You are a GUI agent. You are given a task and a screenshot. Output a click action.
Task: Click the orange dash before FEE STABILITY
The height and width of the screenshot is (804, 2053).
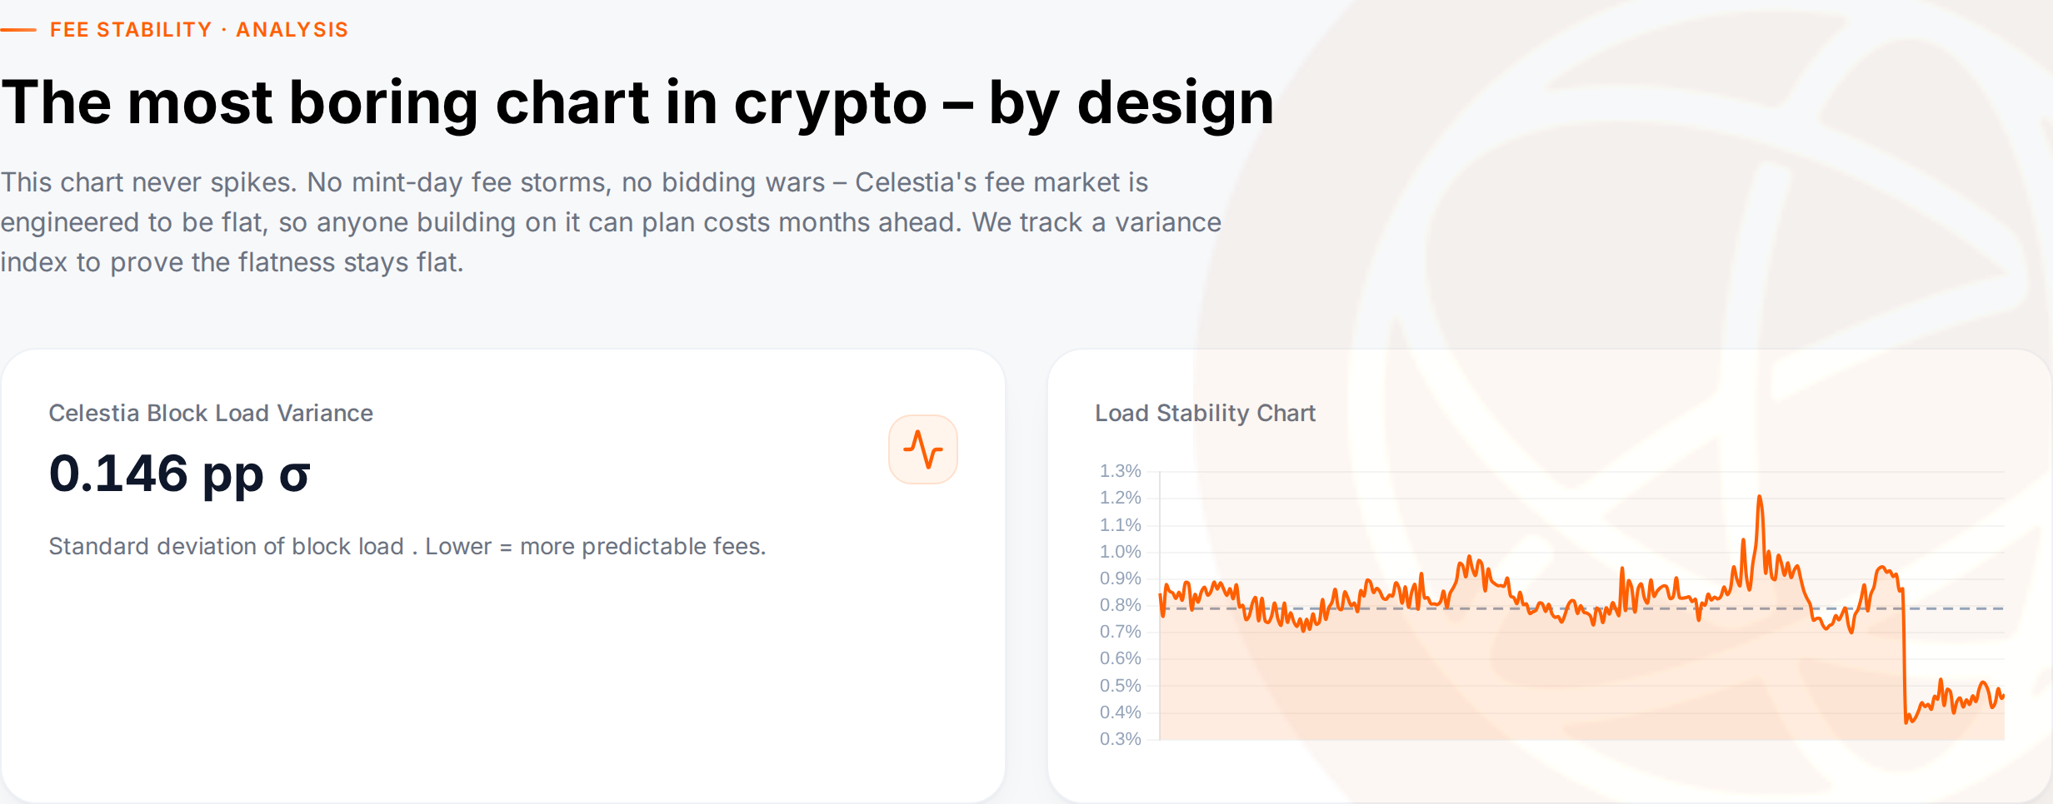click(x=18, y=30)
